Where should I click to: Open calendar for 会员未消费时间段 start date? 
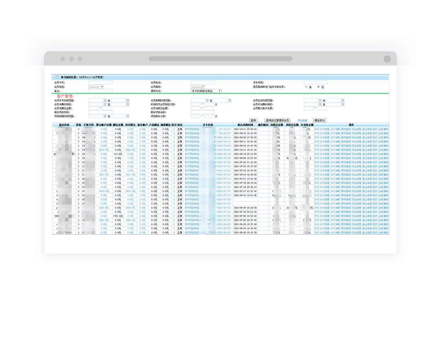[x=320, y=104]
